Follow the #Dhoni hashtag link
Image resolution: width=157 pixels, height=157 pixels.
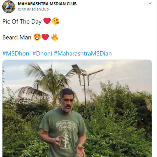coord(42,54)
